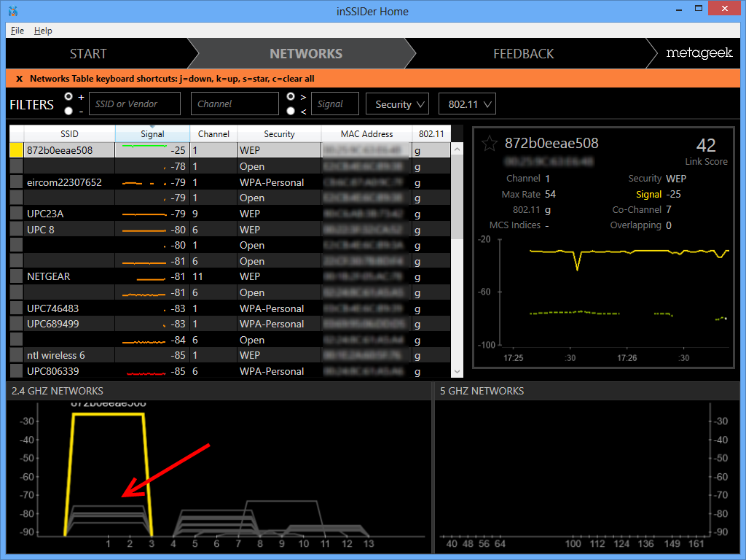Viewport: 746px width, 560px height.
Task: Focus the Signal filter field
Action: [x=335, y=104]
